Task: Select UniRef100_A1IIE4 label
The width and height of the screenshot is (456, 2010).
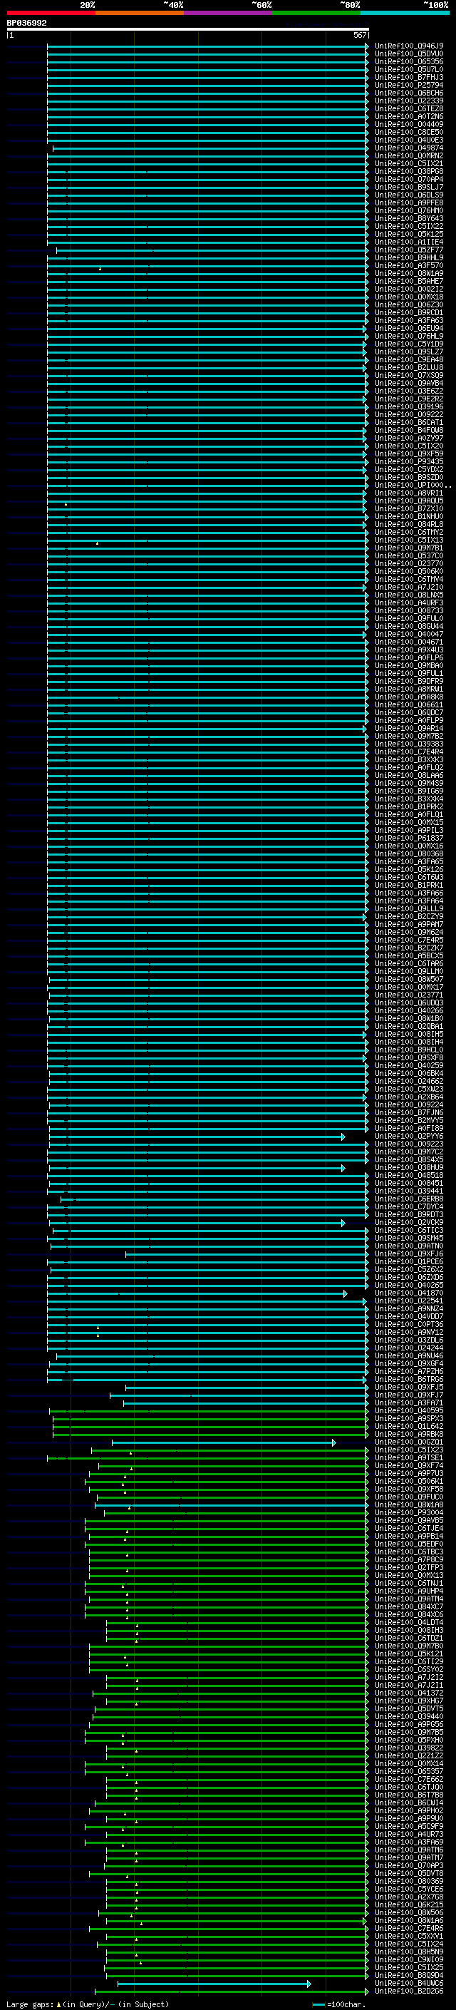Action: [409, 242]
